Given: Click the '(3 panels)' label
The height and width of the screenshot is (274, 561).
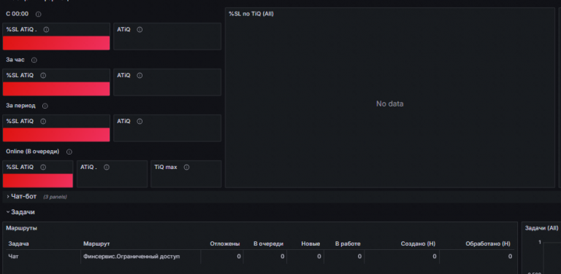Looking at the screenshot, I should [x=55, y=197].
